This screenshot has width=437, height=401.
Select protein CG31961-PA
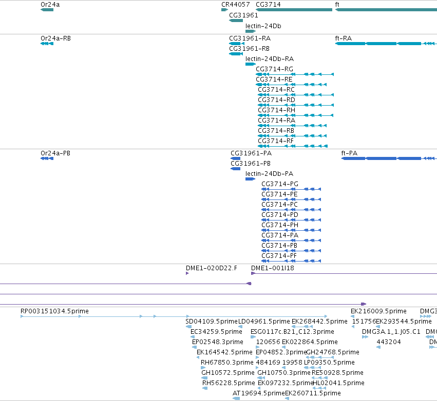[x=236, y=158]
